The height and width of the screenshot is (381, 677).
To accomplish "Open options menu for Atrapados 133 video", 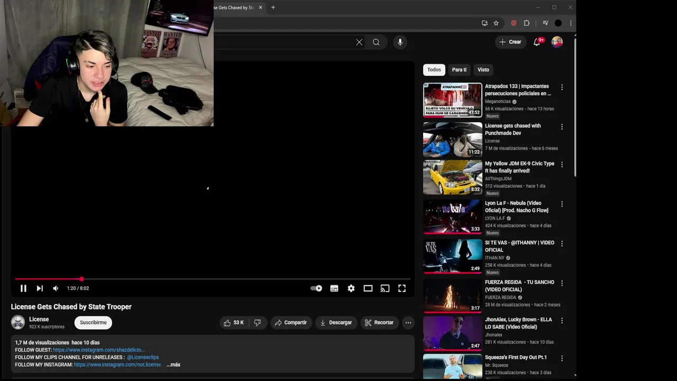I will pyautogui.click(x=562, y=87).
